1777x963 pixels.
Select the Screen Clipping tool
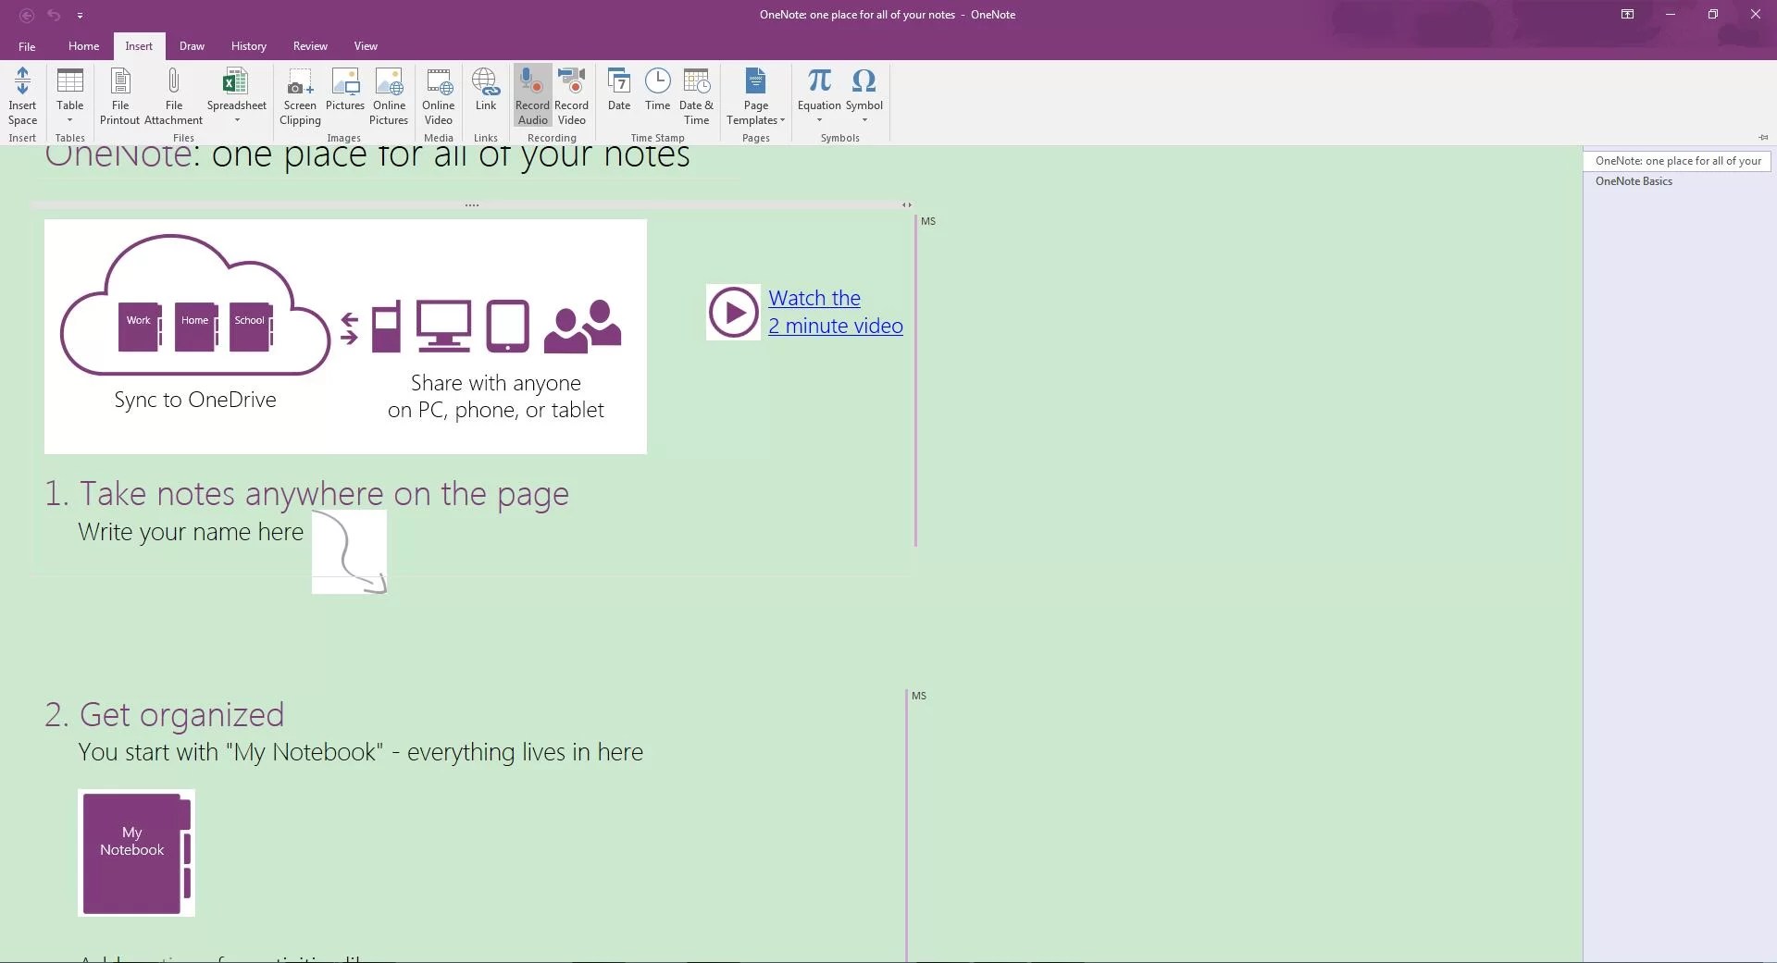click(x=298, y=95)
